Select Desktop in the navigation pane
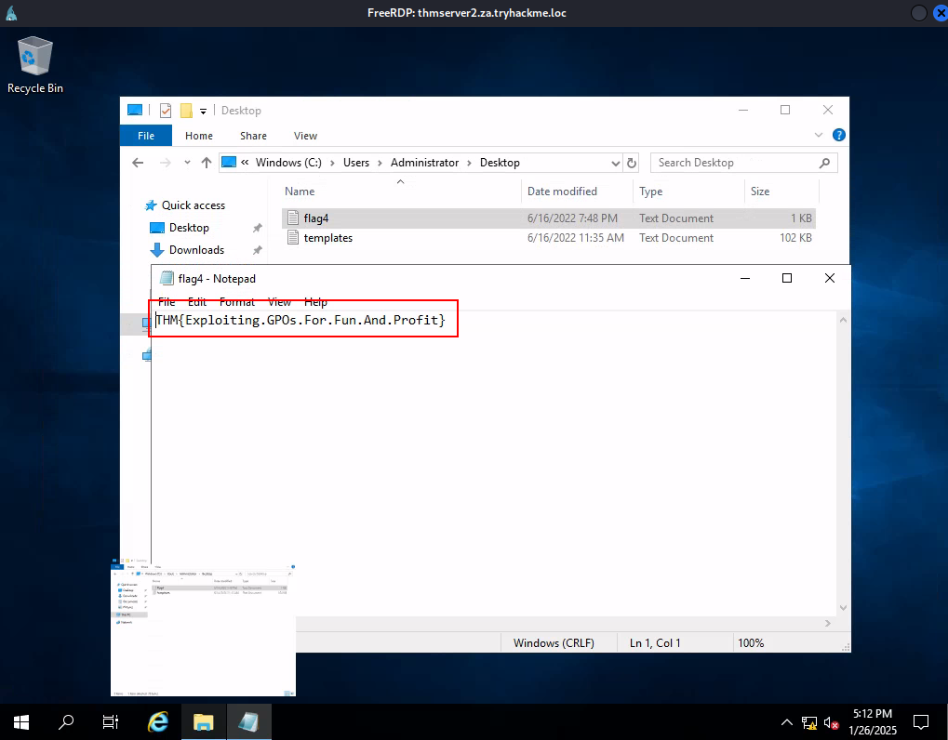948x740 pixels. 180,228
